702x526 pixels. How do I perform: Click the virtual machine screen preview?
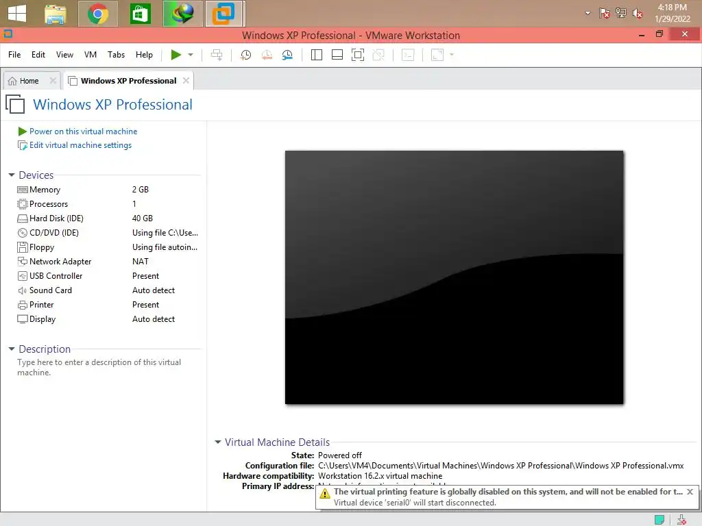click(x=454, y=277)
